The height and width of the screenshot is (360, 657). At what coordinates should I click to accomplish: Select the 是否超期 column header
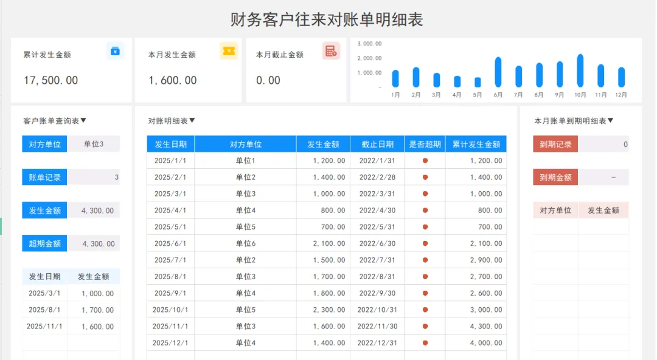tap(425, 144)
